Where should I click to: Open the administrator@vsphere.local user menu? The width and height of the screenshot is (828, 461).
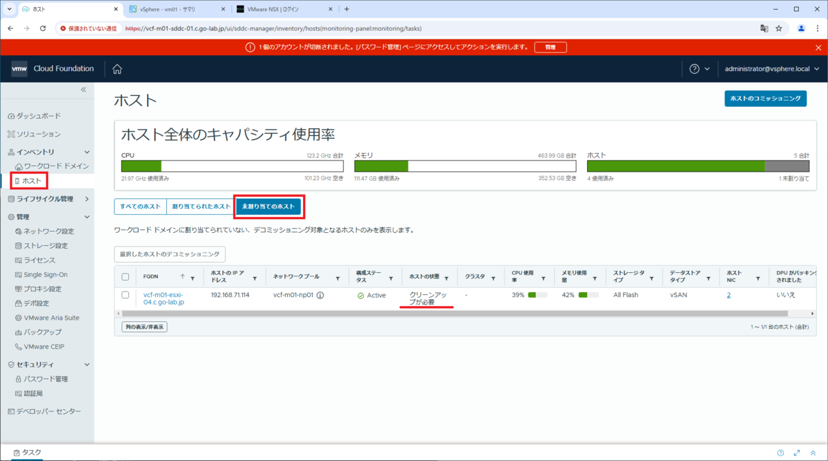pos(771,69)
